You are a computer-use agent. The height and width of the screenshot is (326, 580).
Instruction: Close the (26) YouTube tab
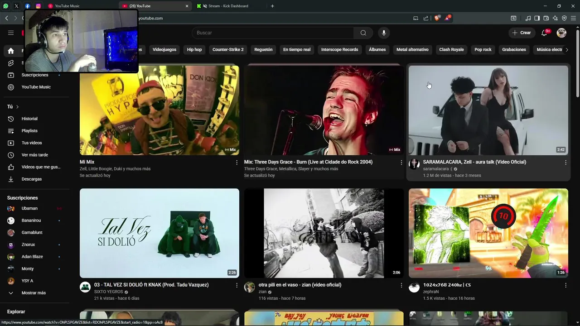point(187,6)
